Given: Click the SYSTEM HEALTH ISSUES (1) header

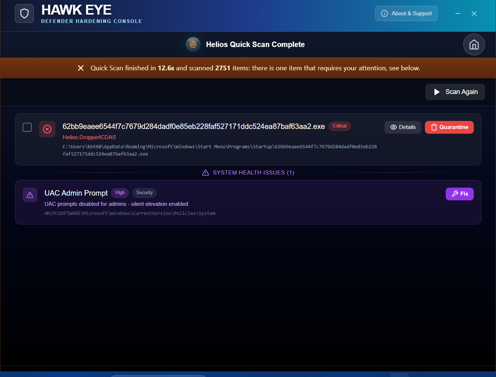Looking at the screenshot, I should click(254, 173).
